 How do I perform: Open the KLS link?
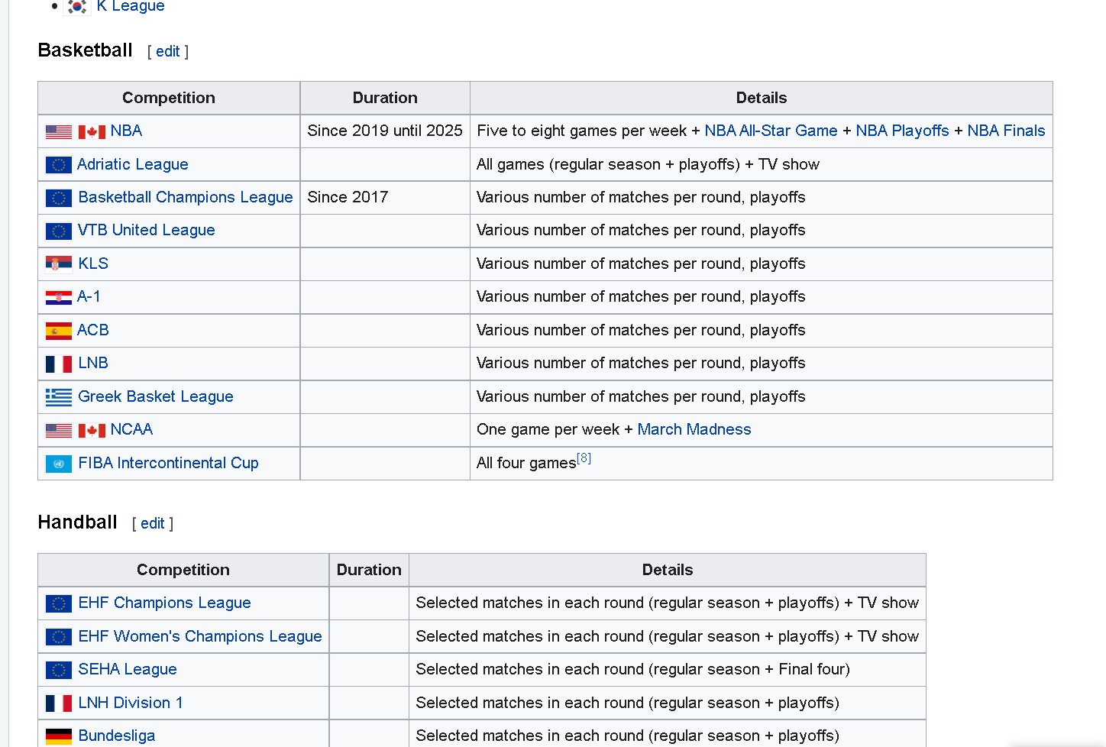coord(93,264)
